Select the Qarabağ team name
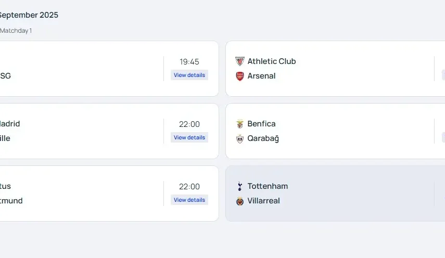This screenshot has width=445, height=258. click(263, 138)
